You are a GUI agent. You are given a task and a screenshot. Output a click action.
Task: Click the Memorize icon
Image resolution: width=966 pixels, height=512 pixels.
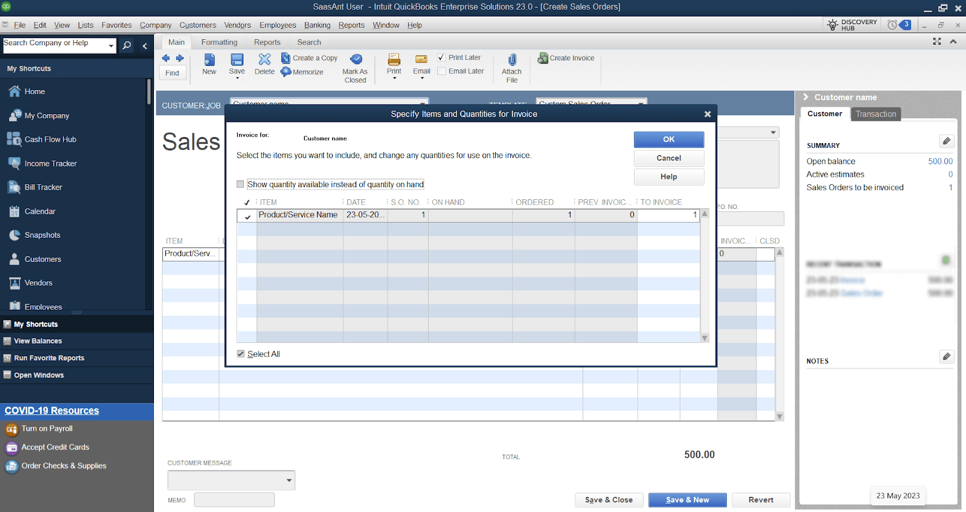coord(286,72)
